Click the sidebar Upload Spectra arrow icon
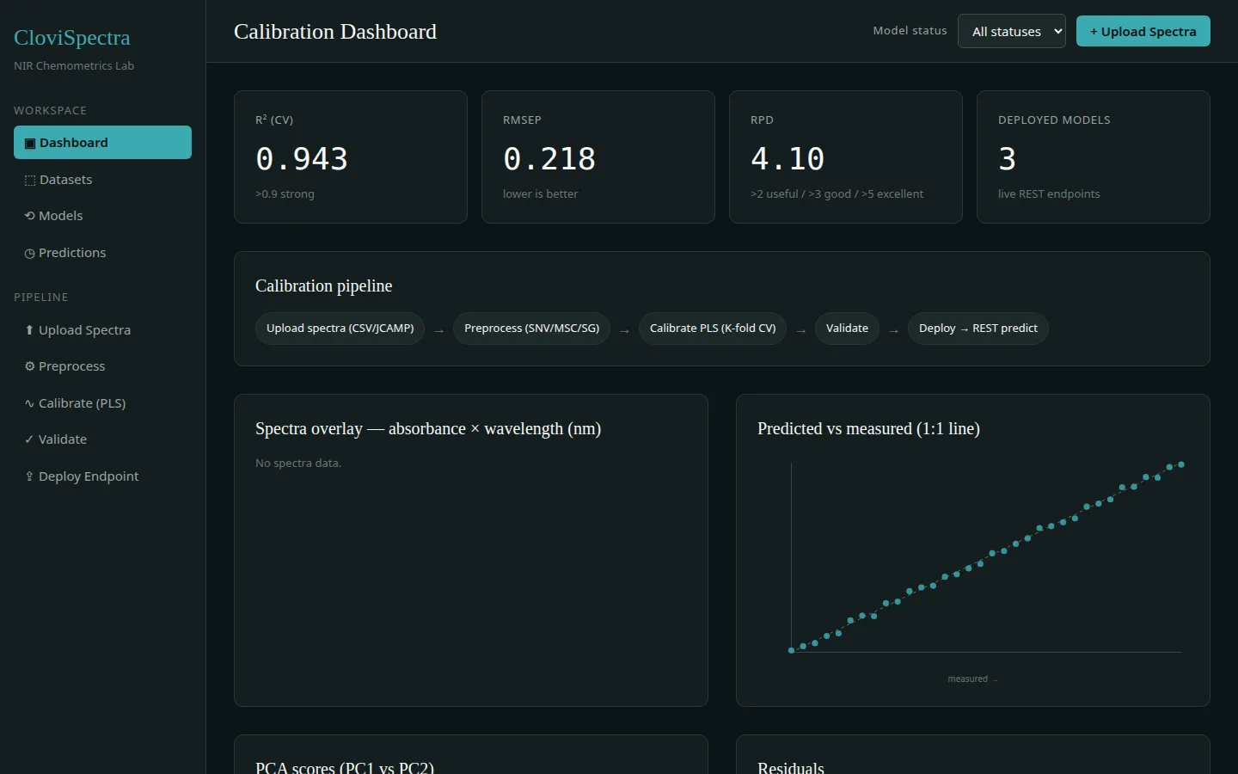The width and height of the screenshot is (1238, 774). coord(29,330)
